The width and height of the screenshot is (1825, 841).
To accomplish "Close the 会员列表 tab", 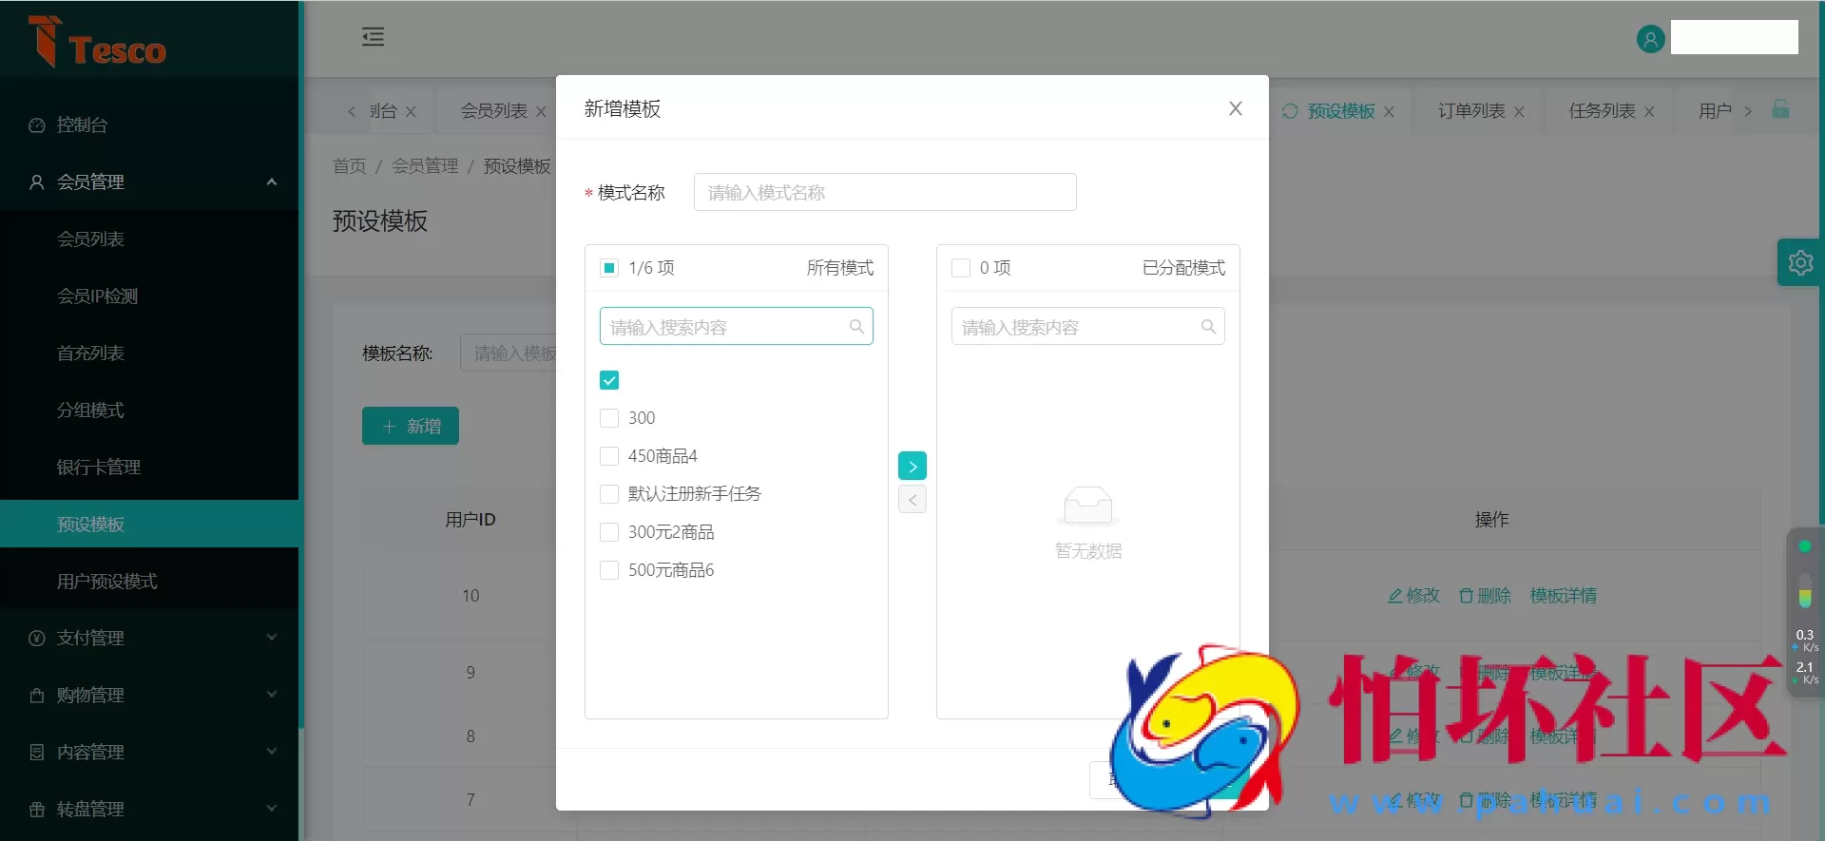I will tap(541, 112).
